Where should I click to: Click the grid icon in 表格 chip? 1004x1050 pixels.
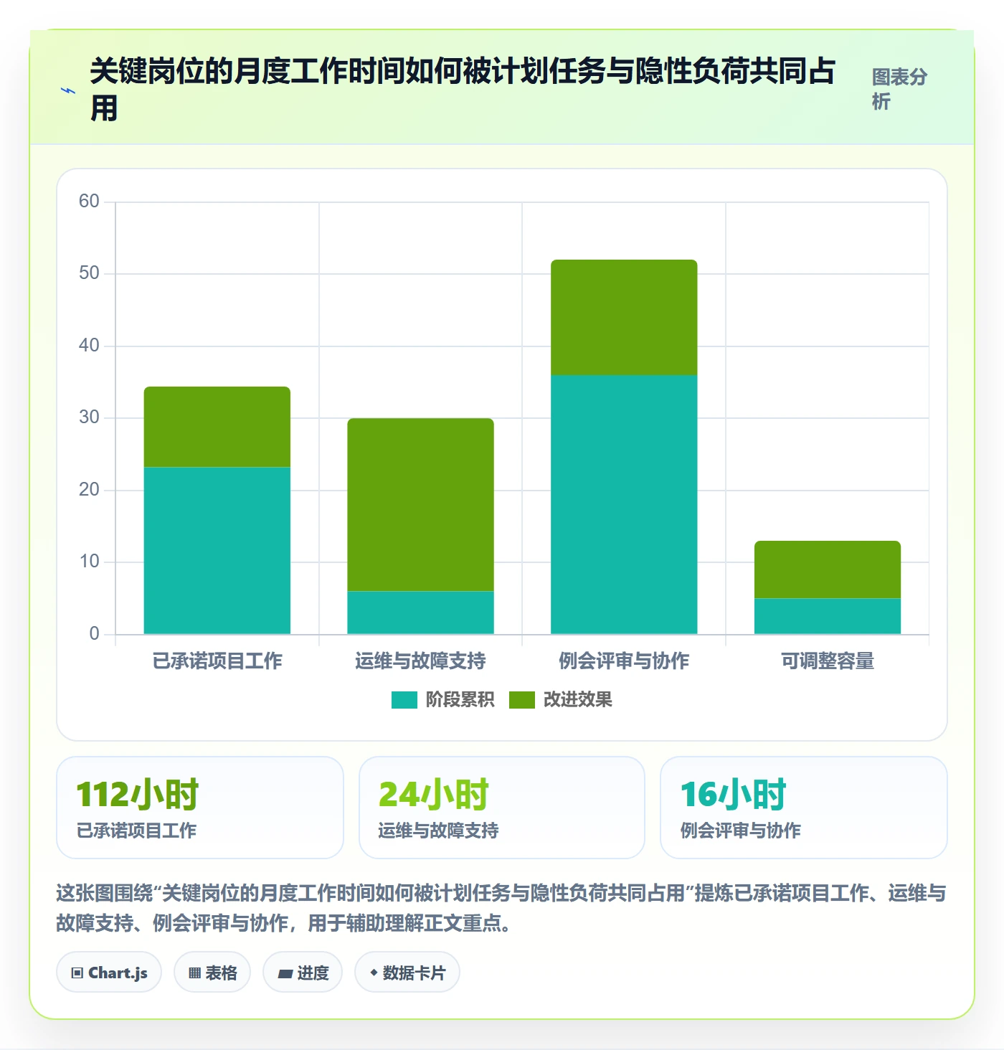point(194,973)
